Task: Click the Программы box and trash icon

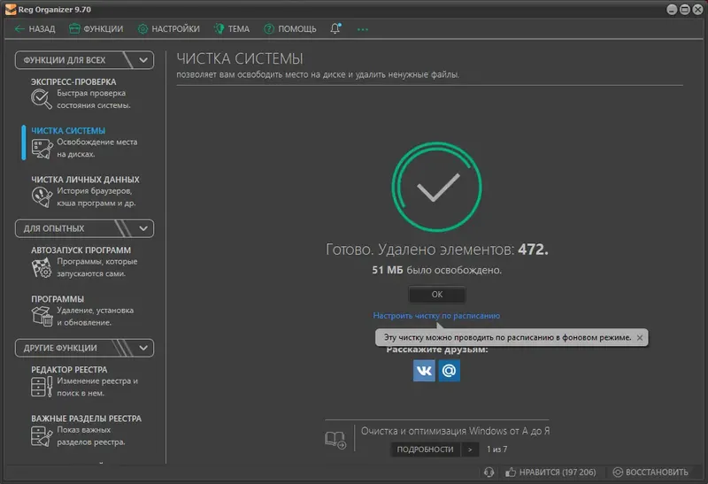Action: pos(42,316)
